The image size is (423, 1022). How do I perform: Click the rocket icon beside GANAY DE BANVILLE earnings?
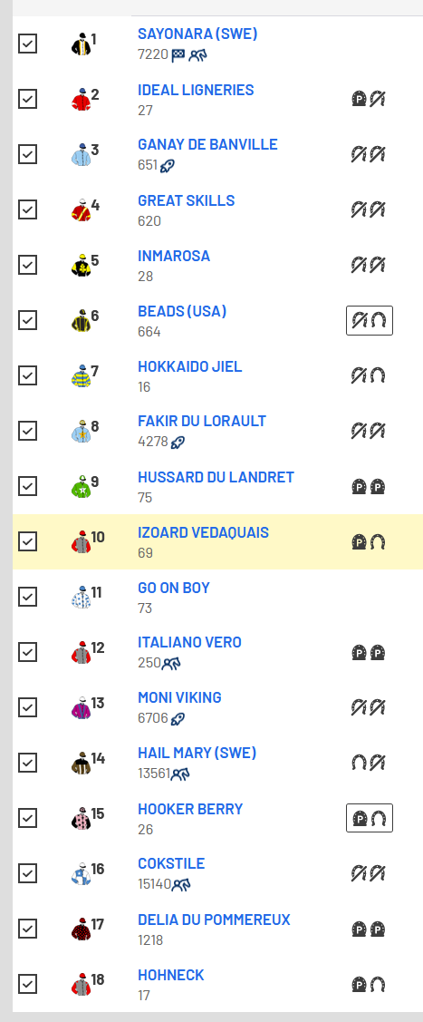point(168,166)
